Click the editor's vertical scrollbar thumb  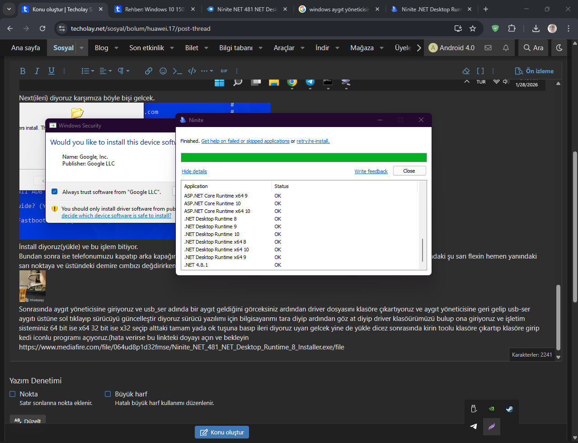558,317
